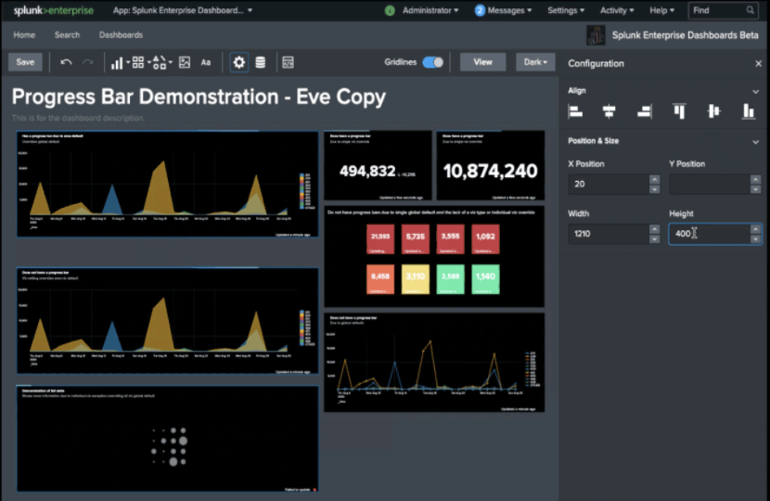The image size is (770, 501).
Task: Click the Height input field
Action: coord(709,234)
